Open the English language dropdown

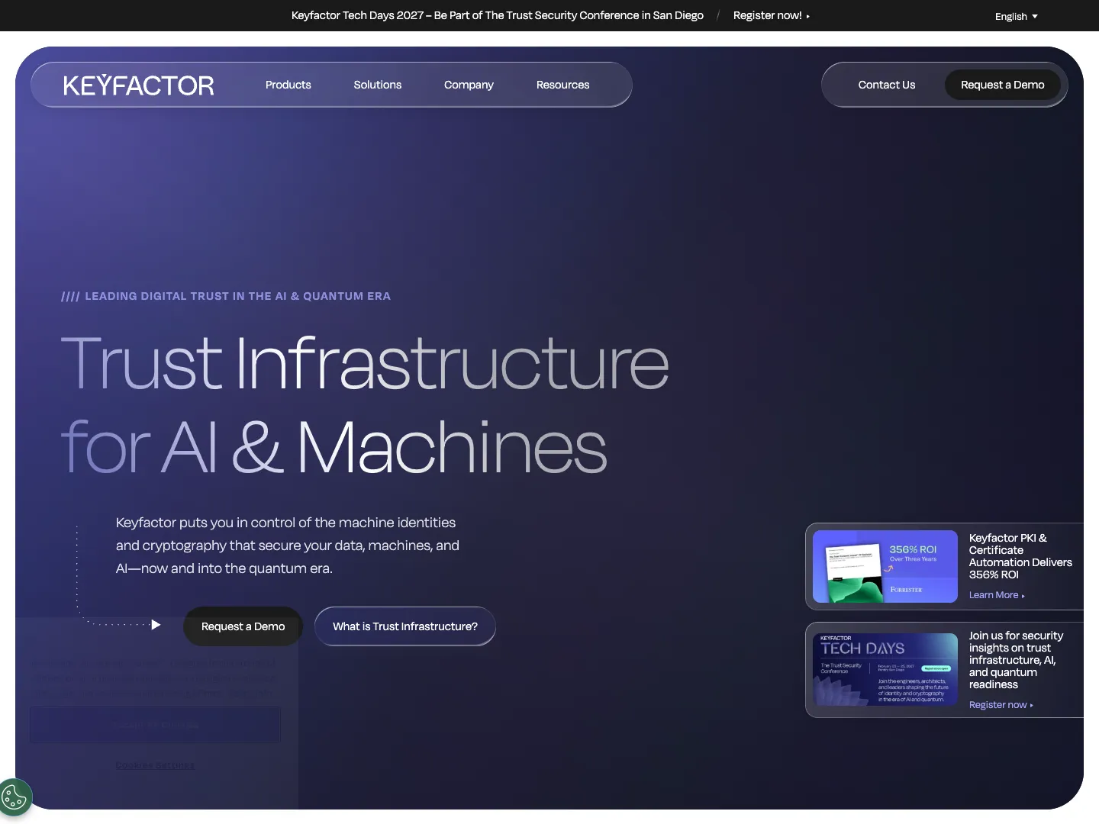tap(1016, 16)
